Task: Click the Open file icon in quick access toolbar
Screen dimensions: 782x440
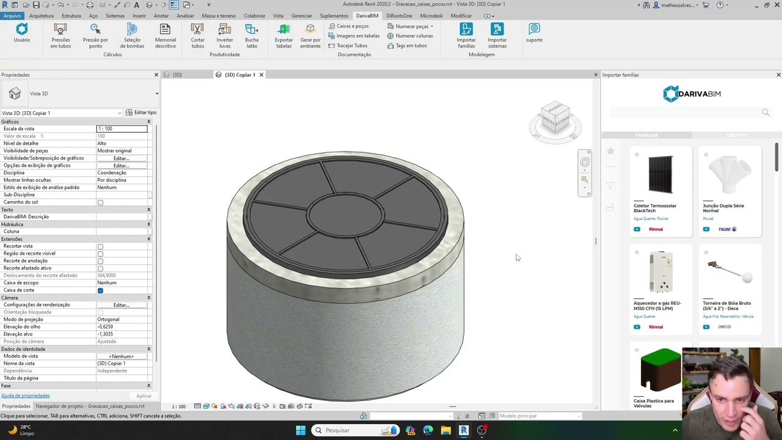Action: (x=25, y=4)
